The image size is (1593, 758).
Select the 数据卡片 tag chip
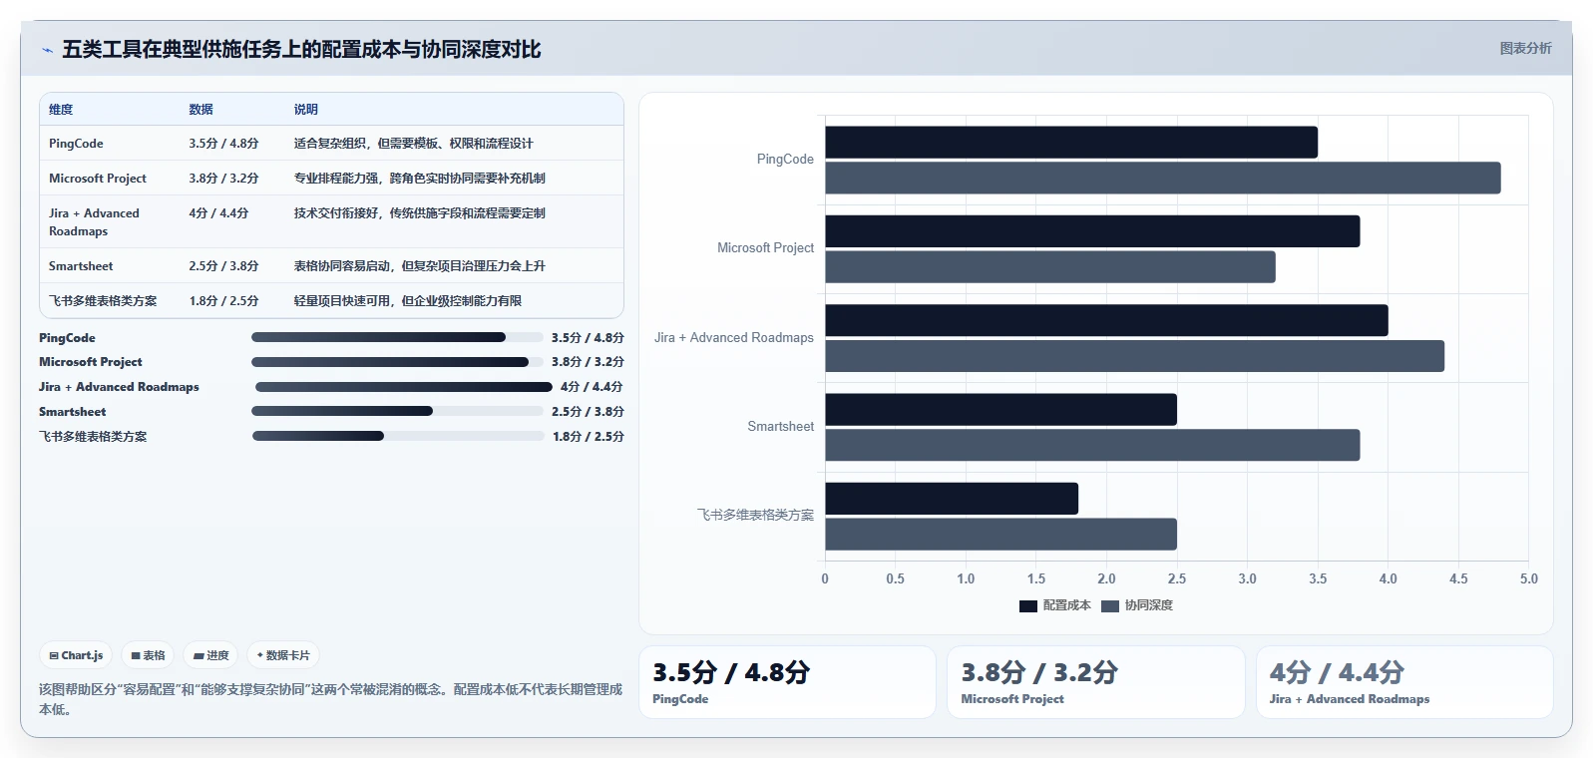pyautogui.click(x=283, y=655)
